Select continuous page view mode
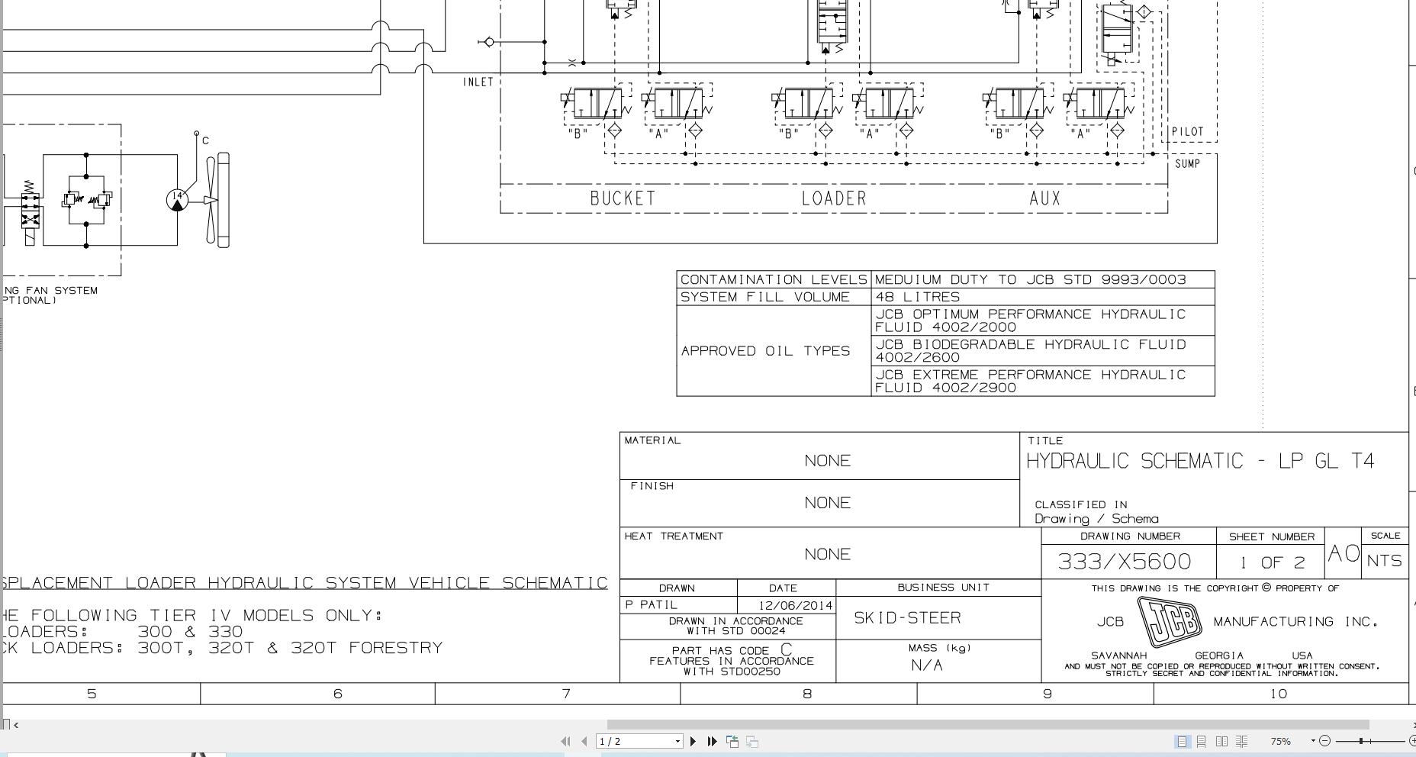The width and height of the screenshot is (1416, 757). [x=1201, y=741]
